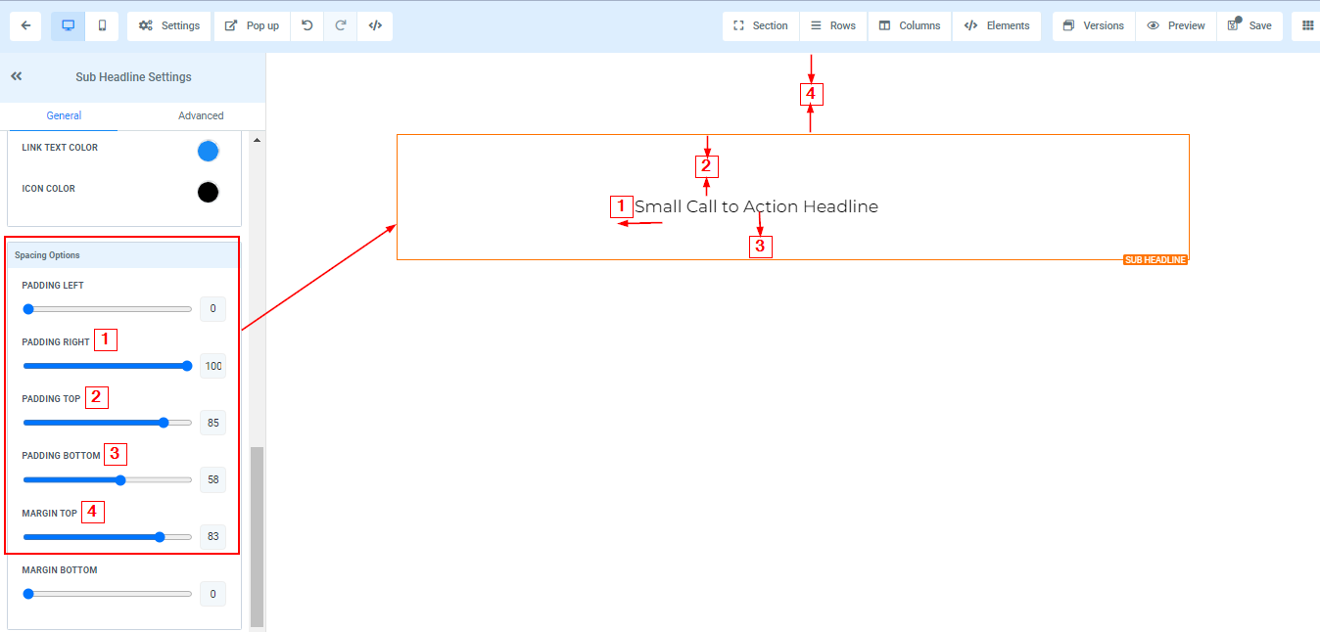
Task: Click the Save button
Action: (1249, 25)
